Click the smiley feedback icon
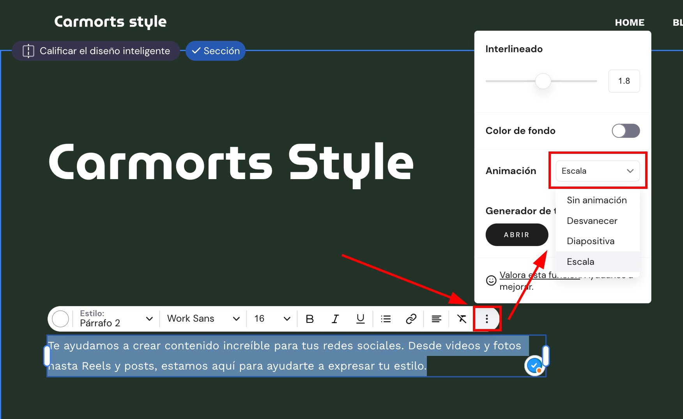 491,280
